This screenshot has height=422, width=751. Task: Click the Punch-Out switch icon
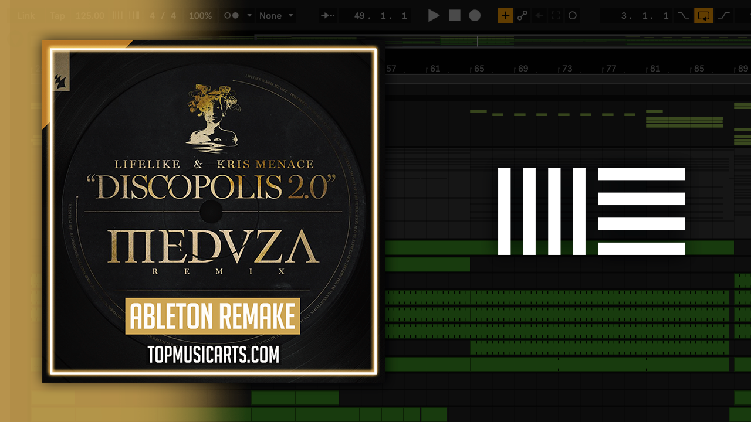(724, 16)
